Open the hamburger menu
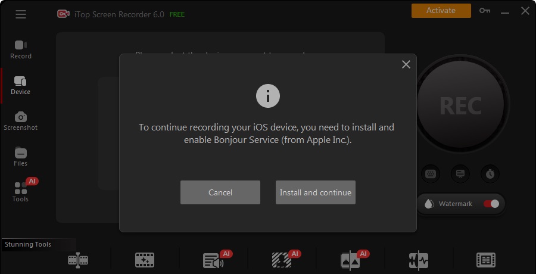 point(20,14)
